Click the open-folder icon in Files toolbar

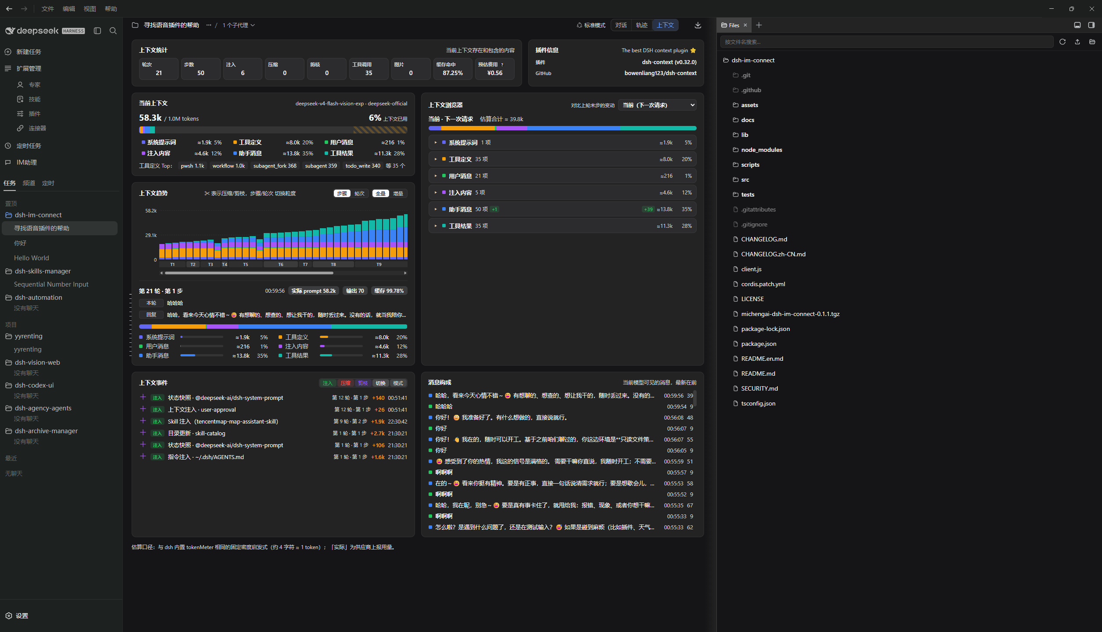coord(1092,42)
